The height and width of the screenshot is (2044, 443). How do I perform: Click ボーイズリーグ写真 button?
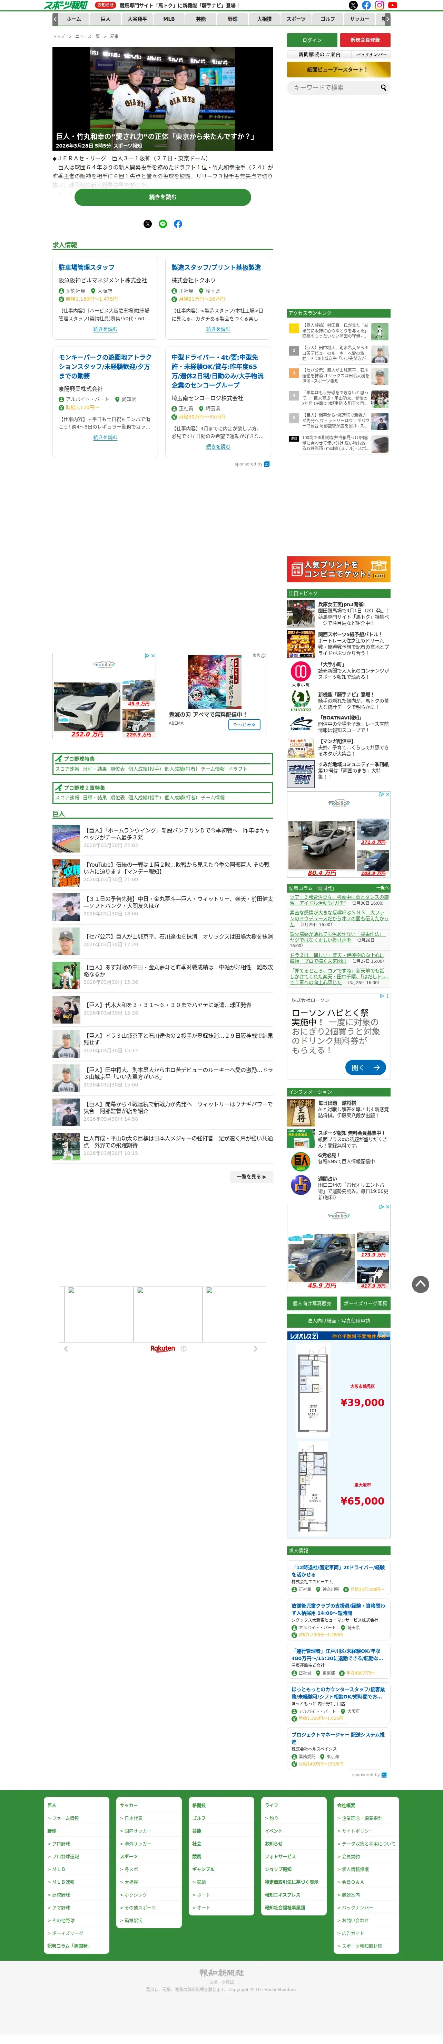365,1304
